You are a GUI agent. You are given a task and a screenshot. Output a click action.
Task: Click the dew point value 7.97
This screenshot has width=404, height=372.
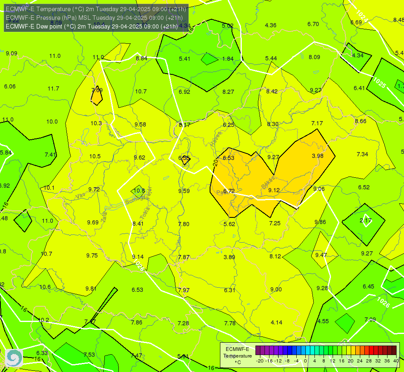point(184,290)
